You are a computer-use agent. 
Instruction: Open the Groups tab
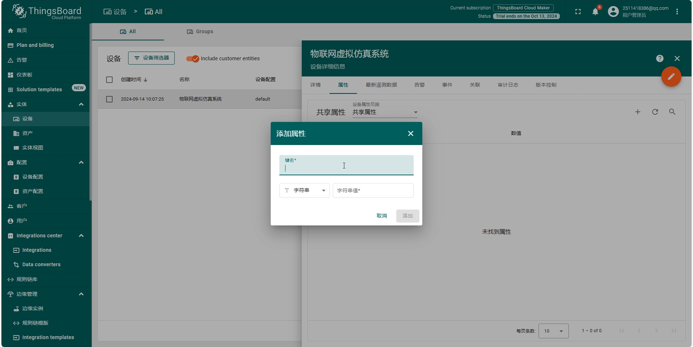[200, 32]
